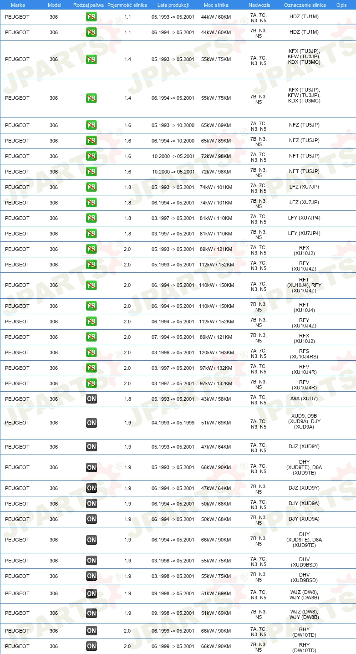The height and width of the screenshot is (654, 356).
Task: Click the 03.1996 -> 05.2001 production years cell
Action: click(x=173, y=353)
